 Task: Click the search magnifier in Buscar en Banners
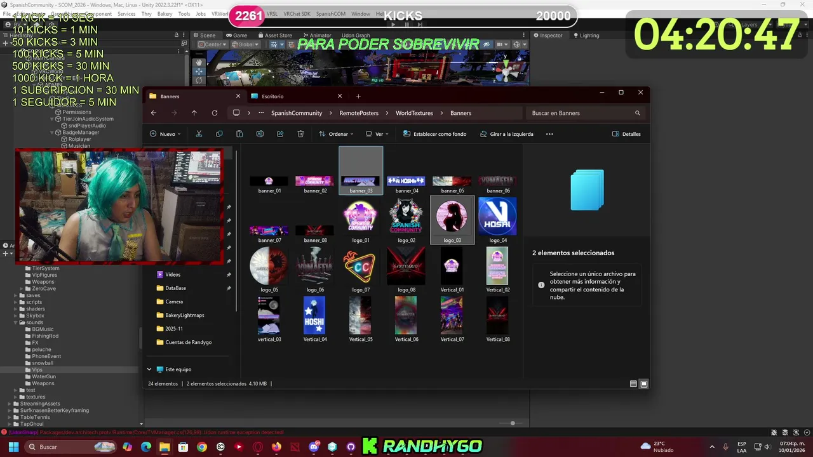tap(638, 113)
